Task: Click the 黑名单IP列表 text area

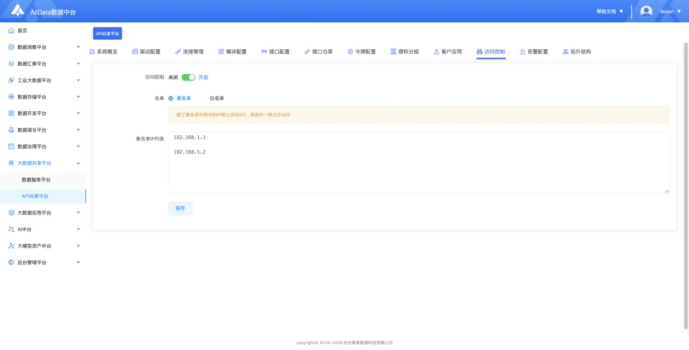Action: click(x=419, y=163)
